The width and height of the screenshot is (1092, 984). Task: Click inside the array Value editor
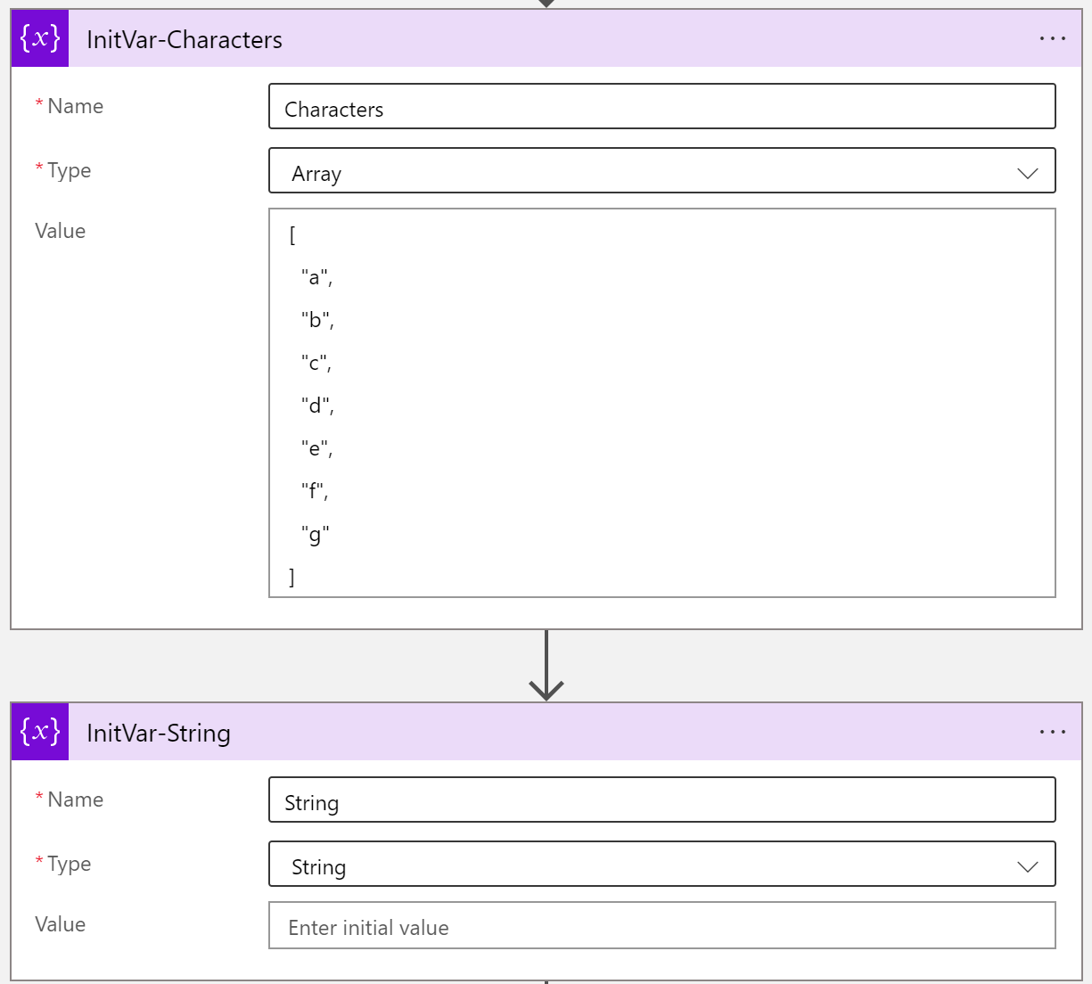(x=661, y=401)
